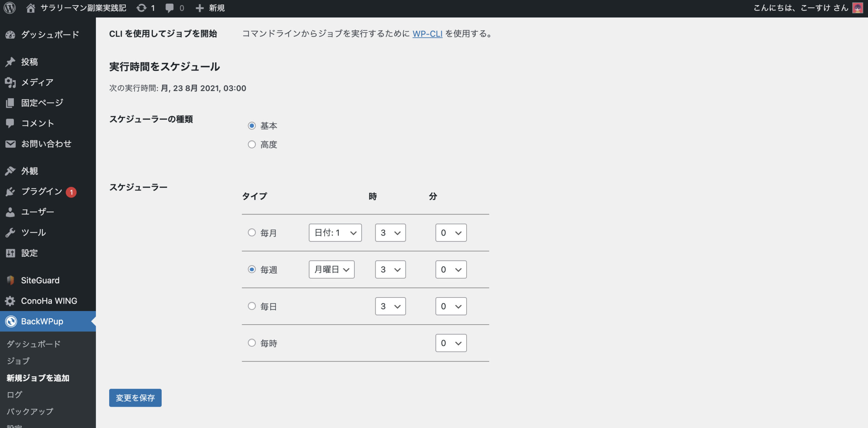
Task: Click the 変更を保存 button
Action: pos(135,398)
